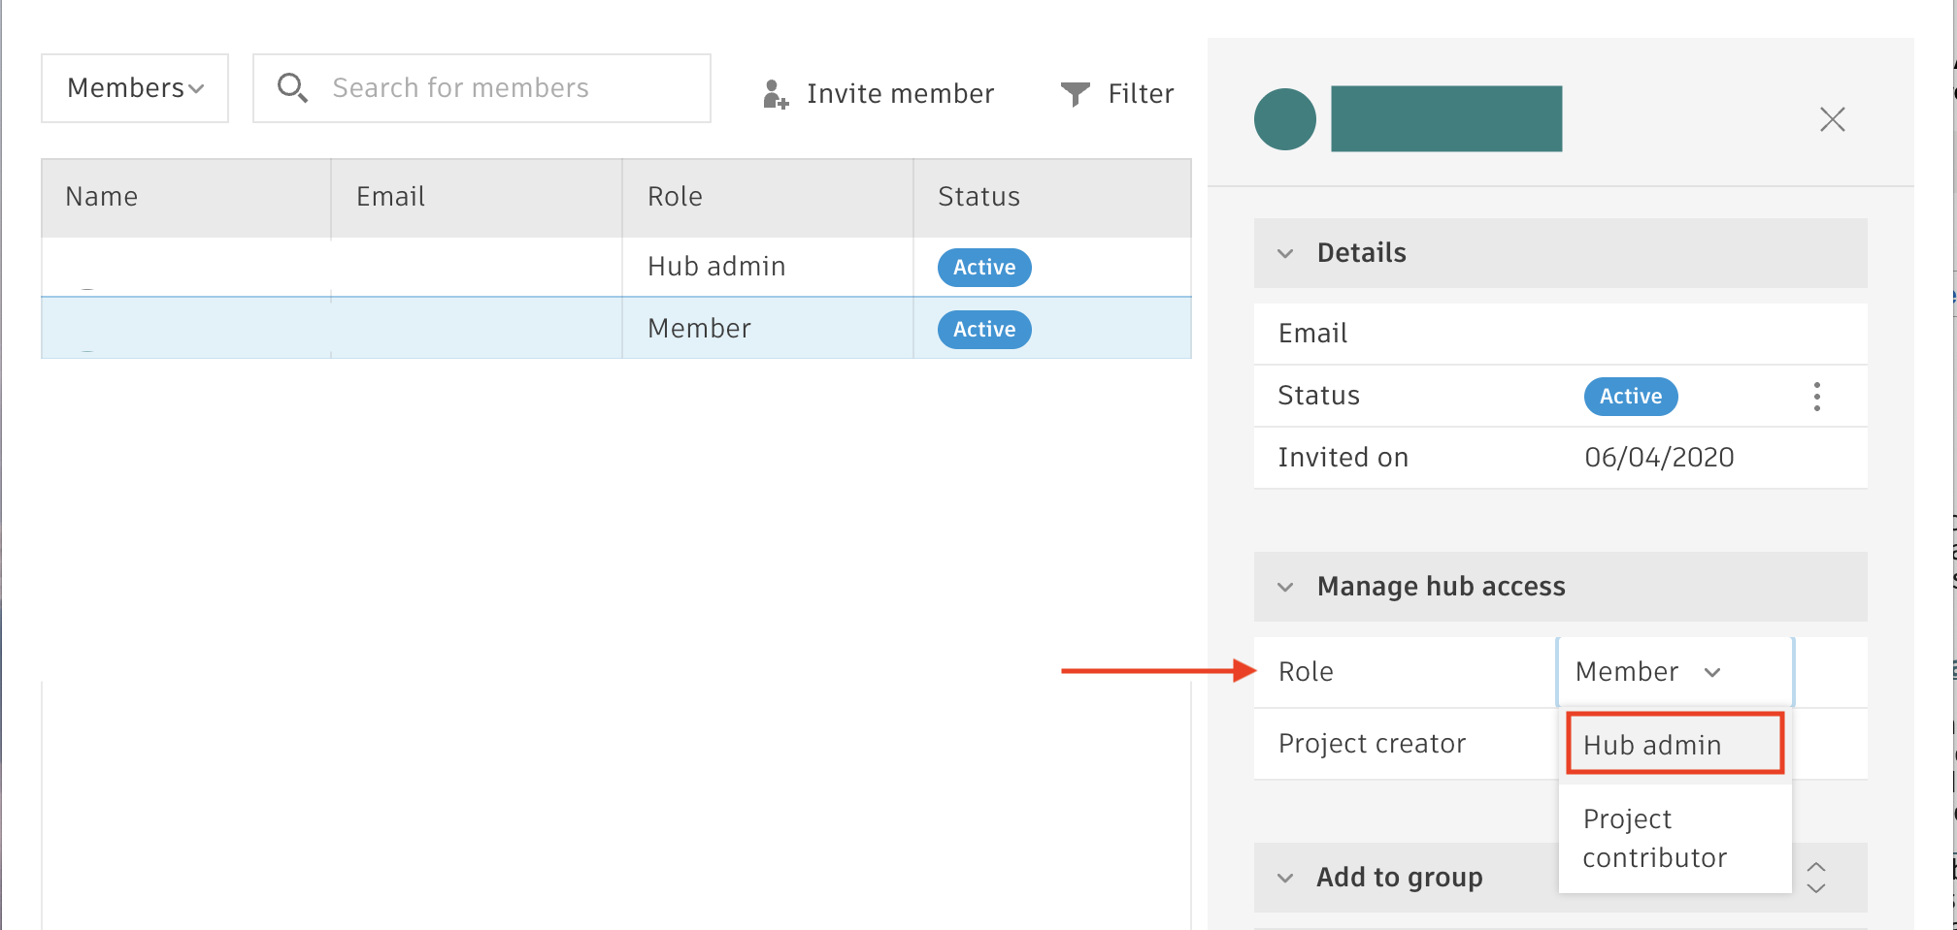This screenshot has width=1957, height=930.
Task: Click the Active badge on the Hub admin row
Action: coord(983,268)
